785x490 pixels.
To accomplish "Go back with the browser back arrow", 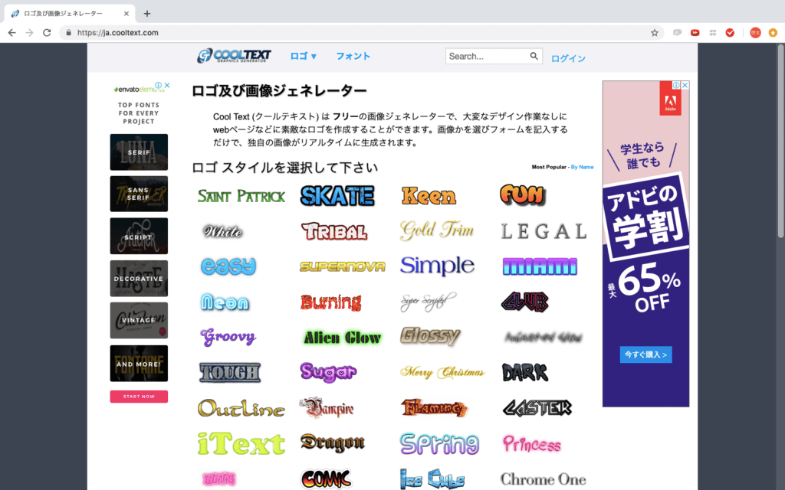I will pos(11,33).
